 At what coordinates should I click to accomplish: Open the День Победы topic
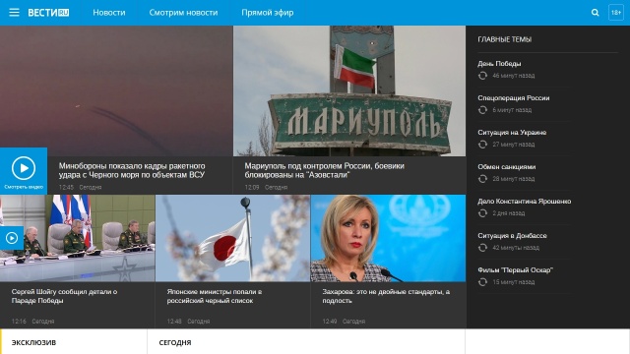tap(499, 63)
